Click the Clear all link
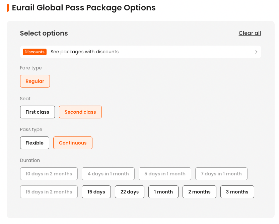The image size is (279, 224). [x=250, y=33]
